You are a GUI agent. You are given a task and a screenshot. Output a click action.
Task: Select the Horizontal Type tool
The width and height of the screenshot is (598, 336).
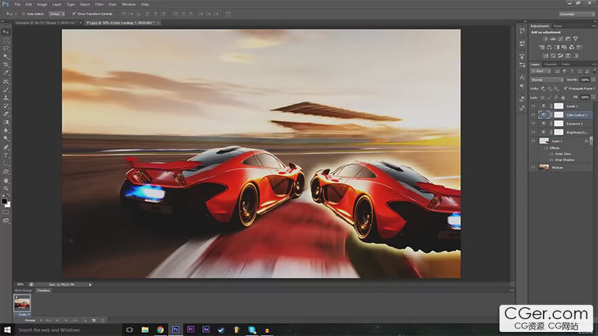tap(5, 155)
